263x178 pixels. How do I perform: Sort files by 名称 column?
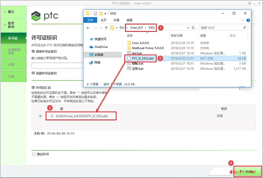point(130,36)
